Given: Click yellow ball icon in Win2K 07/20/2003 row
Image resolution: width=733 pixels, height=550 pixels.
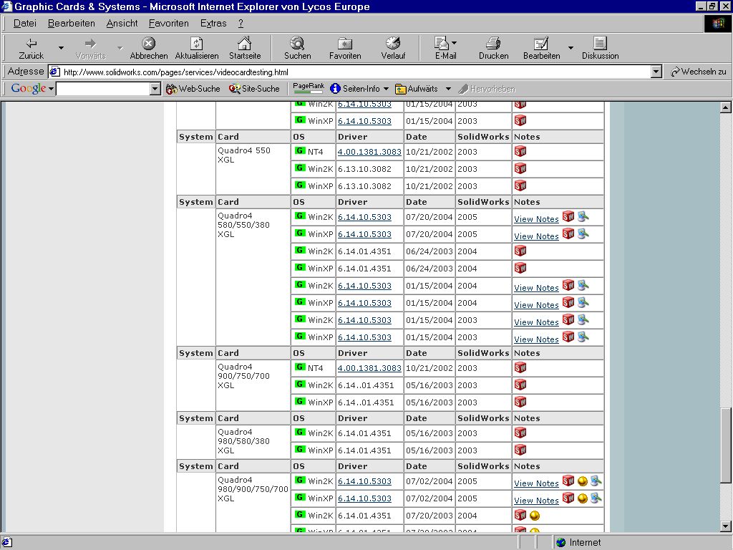Looking at the screenshot, I should point(535,516).
